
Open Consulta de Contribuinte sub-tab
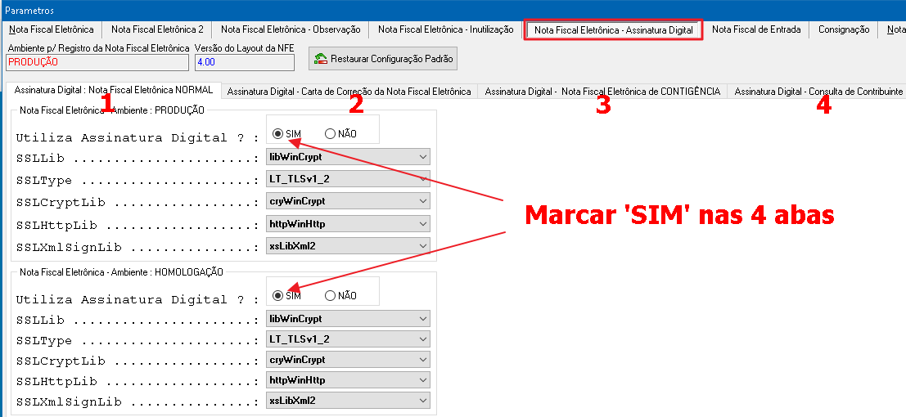pos(818,92)
